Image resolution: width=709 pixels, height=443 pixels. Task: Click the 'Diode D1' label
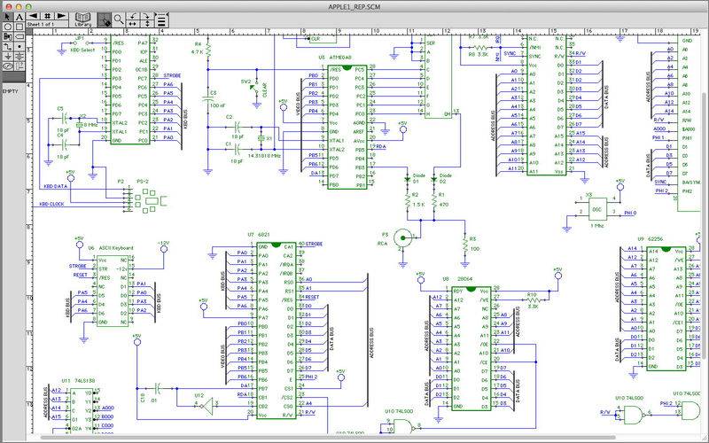tap(419, 179)
